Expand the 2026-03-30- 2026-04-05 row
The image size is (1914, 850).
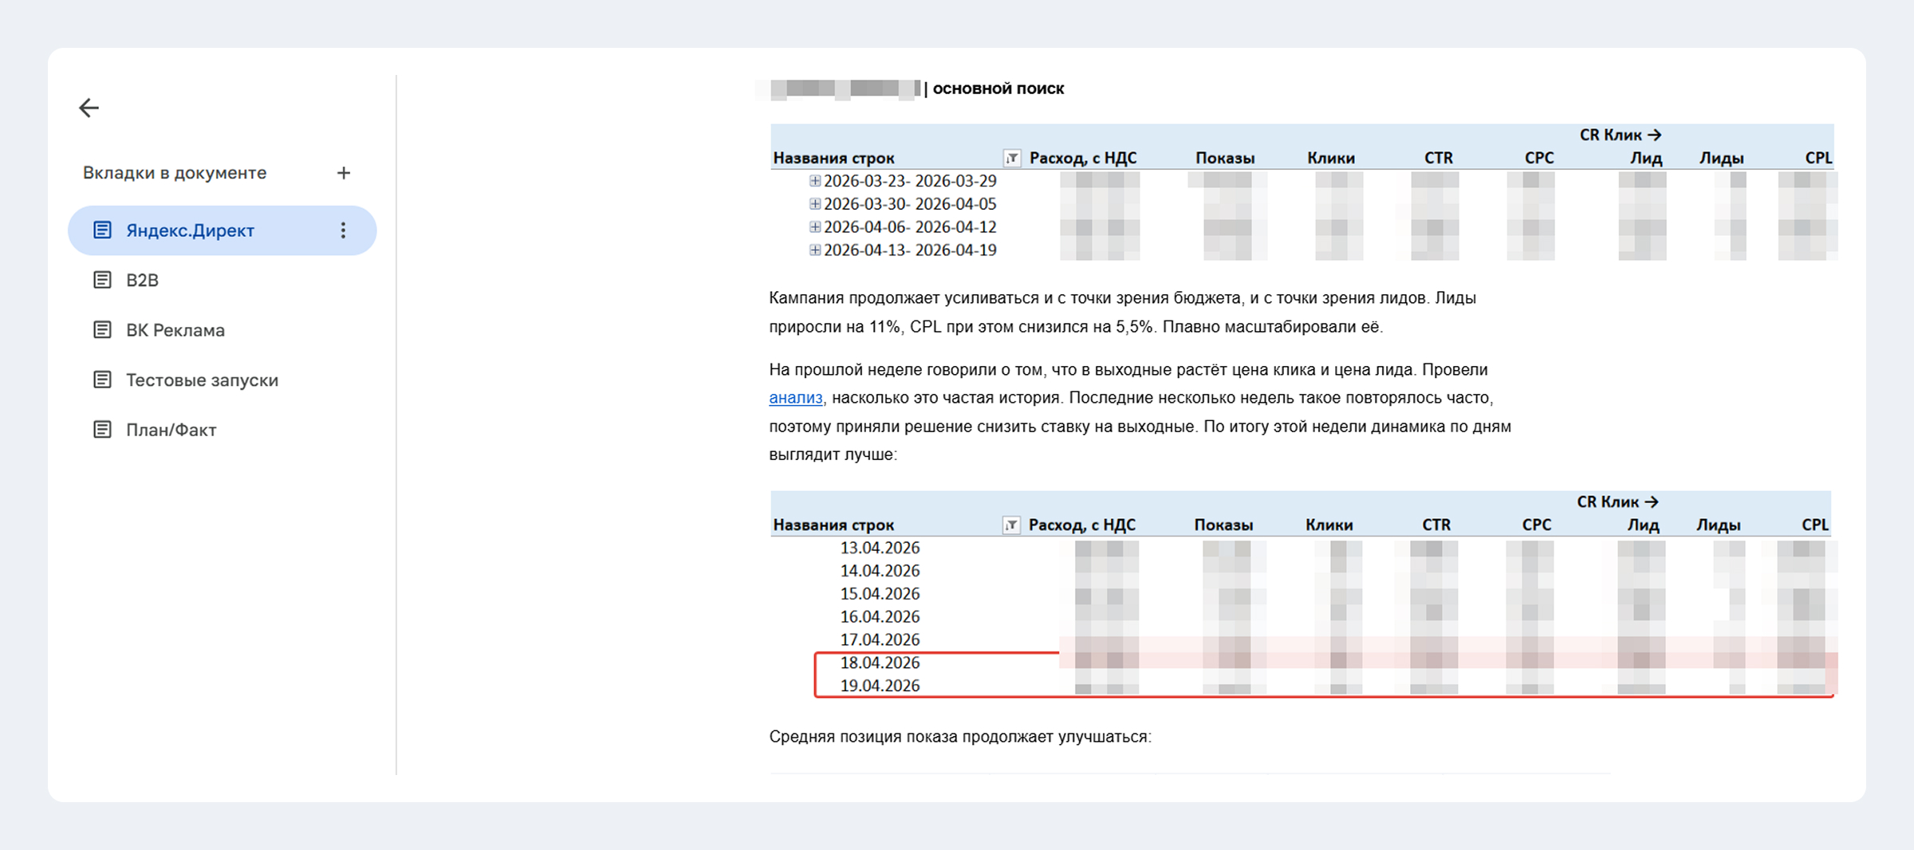coord(814,204)
